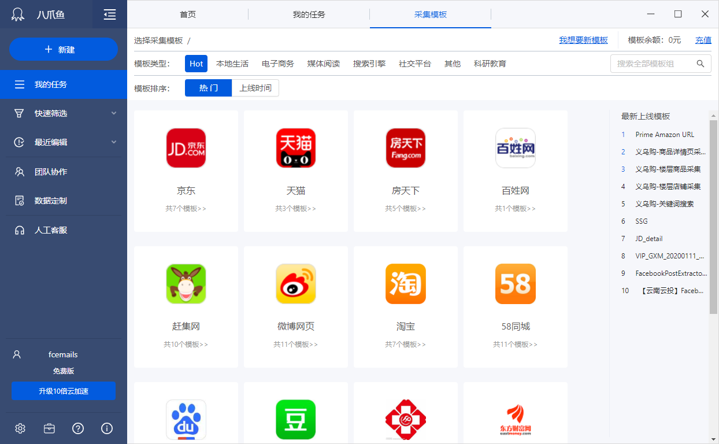Collapse the sidebar with the menu-fold icon
Screen dimensions: 719x444
click(x=109, y=14)
